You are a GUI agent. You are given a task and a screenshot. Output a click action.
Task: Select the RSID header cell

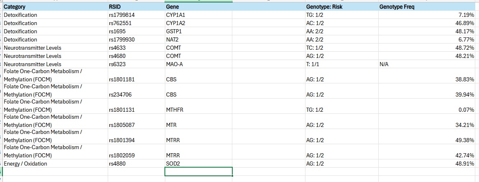tap(136, 7)
